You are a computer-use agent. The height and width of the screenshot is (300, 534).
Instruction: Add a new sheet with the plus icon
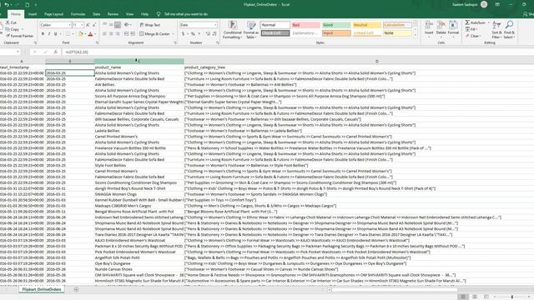pos(76,289)
